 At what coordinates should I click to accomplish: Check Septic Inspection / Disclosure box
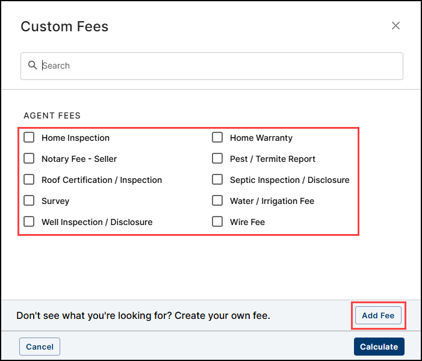217,180
